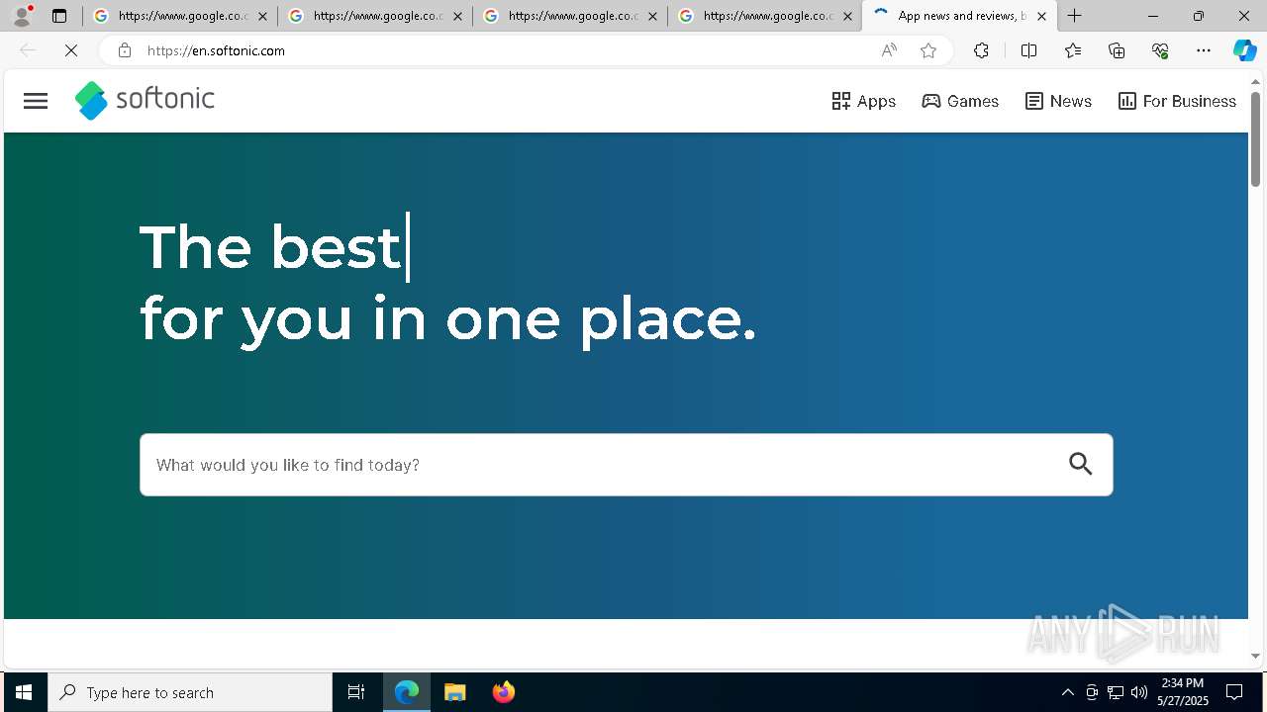Click Microsoft Edge taskbar icon
Viewport: 1267px width, 712px height.
(x=407, y=692)
